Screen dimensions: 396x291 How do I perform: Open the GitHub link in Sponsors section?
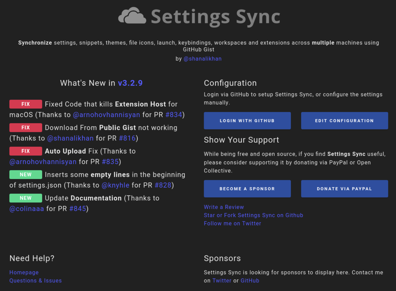[250, 281]
